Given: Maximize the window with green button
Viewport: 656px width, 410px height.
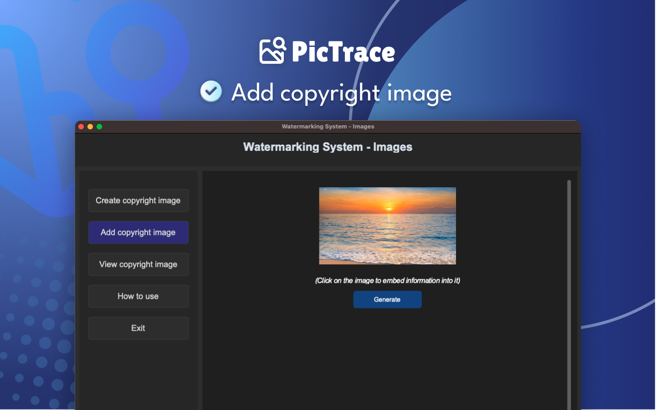Looking at the screenshot, I should 99,127.
